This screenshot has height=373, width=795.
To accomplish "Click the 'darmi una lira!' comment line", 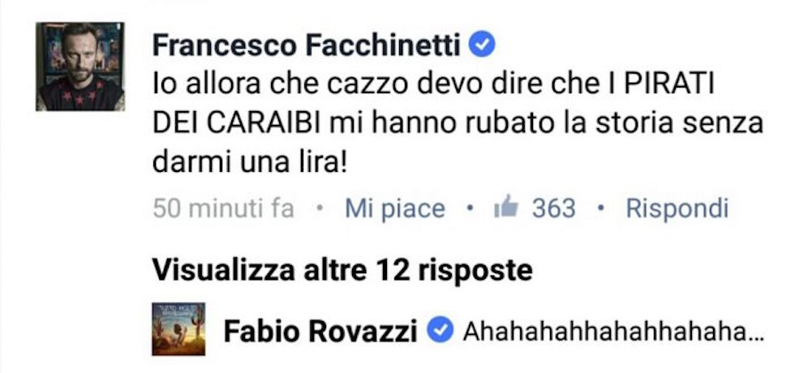I will (250, 163).
